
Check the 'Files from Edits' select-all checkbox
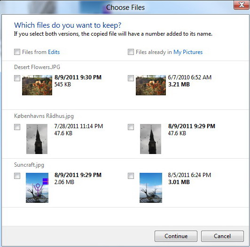tap(17, 52)
